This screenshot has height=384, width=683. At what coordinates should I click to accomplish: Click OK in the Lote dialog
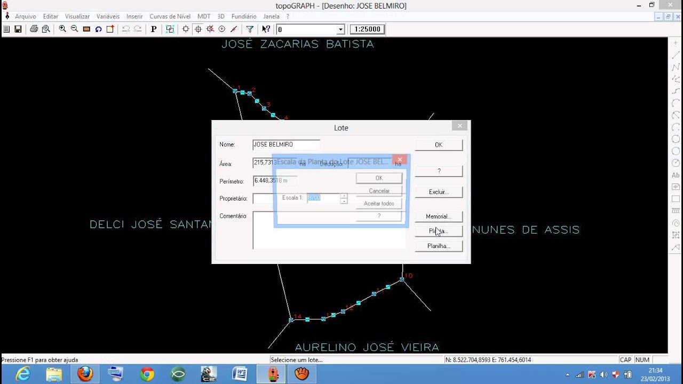439,145
